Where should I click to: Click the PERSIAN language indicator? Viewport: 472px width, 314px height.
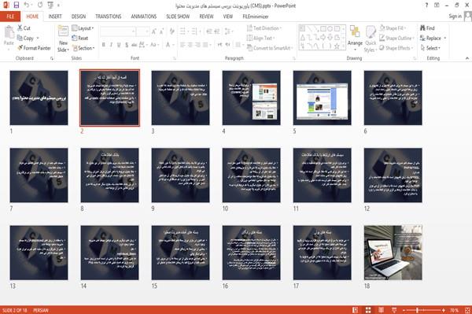[41, 310]
